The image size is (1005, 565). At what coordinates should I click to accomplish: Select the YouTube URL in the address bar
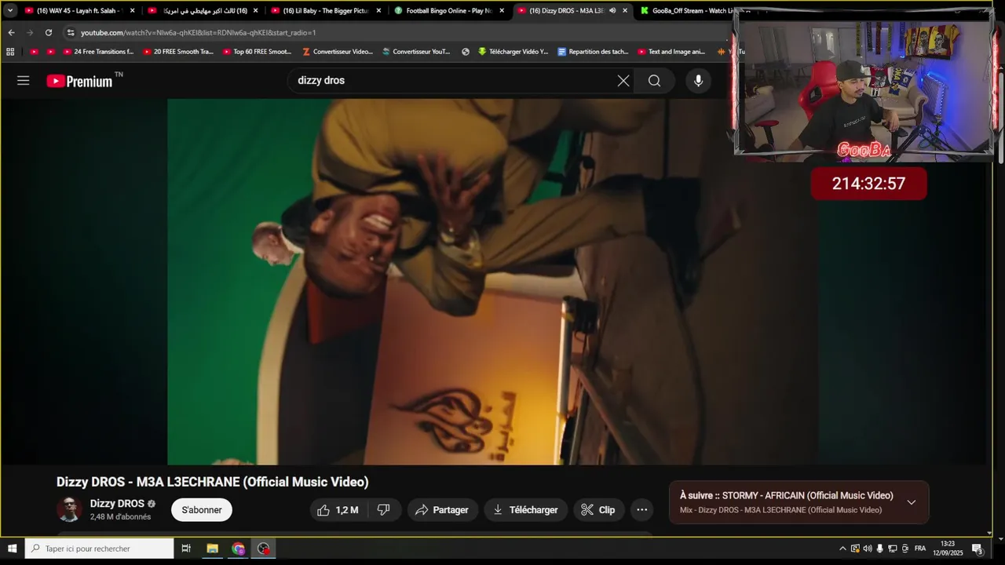pyautogui.click(x=198, y=32)
